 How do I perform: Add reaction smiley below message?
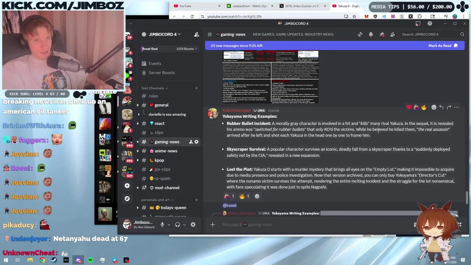pyautogui.click(x=257, y=196)
